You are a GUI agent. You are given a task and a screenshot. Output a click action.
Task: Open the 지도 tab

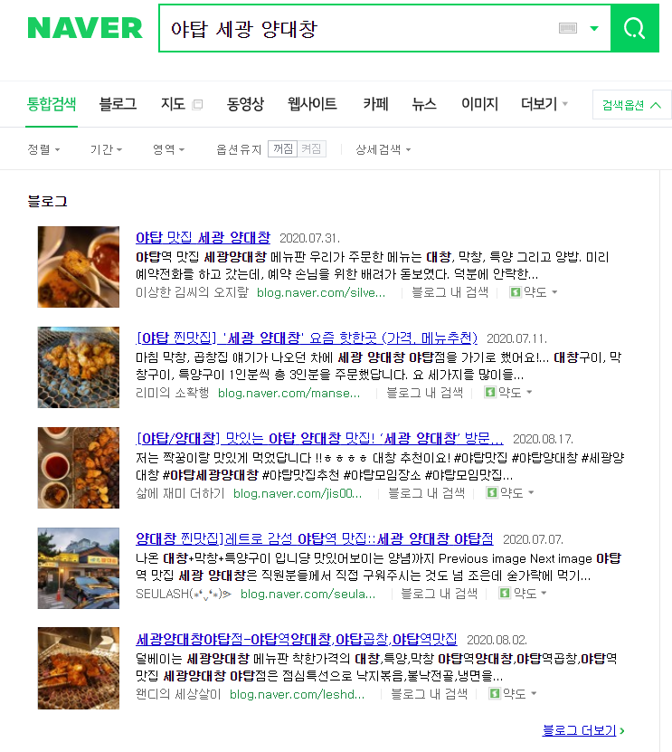(x=173, y=104)
